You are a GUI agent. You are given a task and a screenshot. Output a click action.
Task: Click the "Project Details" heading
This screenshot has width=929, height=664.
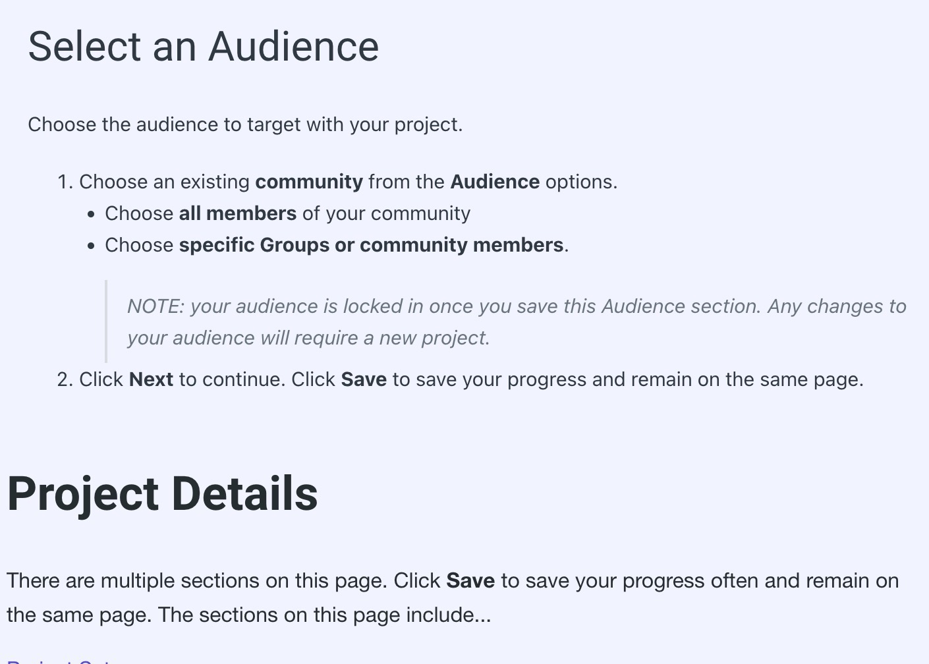point(162,493)
